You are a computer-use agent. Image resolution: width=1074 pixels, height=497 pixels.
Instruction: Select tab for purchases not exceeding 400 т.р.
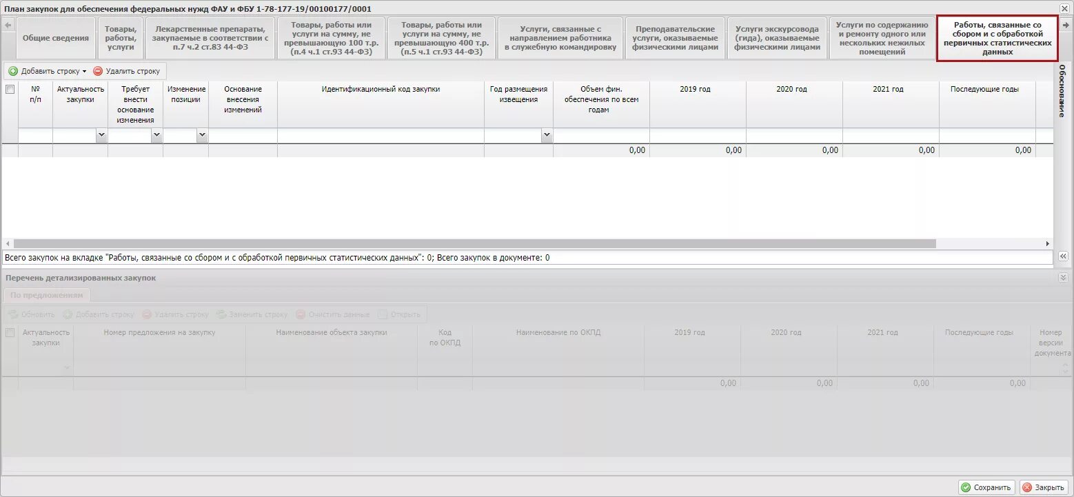441,39
